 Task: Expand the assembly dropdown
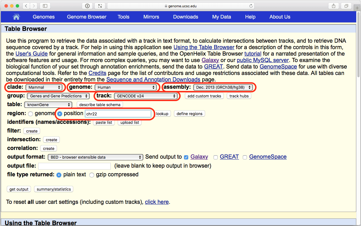[x=223, y=87]
